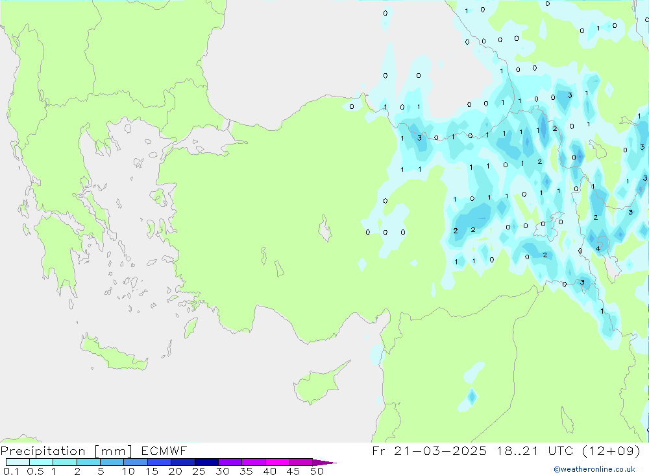Click the over-50 mm arrow tip
Viewport: 649px width, 475px height.
pyautogui.click(x=325, y=463)
